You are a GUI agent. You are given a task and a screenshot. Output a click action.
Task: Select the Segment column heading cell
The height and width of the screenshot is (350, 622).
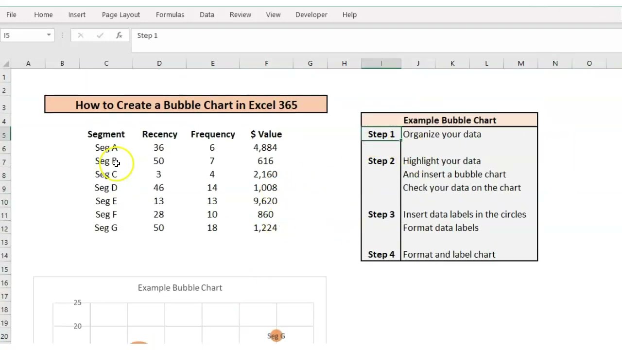click(106, 134)
